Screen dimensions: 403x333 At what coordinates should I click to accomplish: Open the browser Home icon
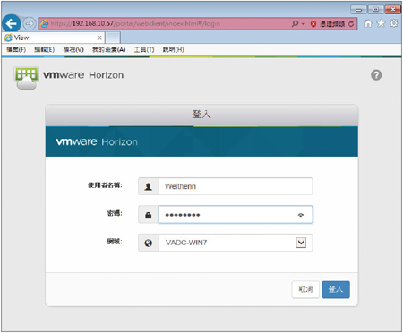pyautogui.click(x=368, y=23)
